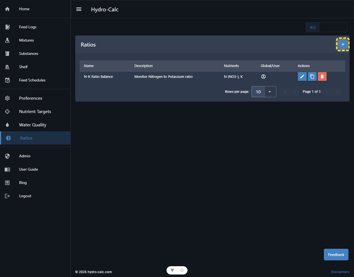Go to next page of ratios
The height and width of the screenshot is (277, 354).
[327, 92]
